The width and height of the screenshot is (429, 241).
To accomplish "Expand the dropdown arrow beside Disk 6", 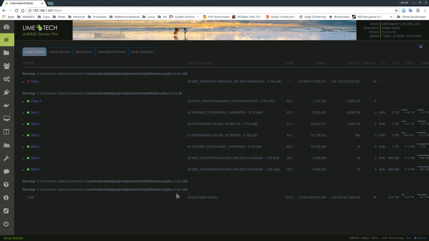I will tap(23, 170).
